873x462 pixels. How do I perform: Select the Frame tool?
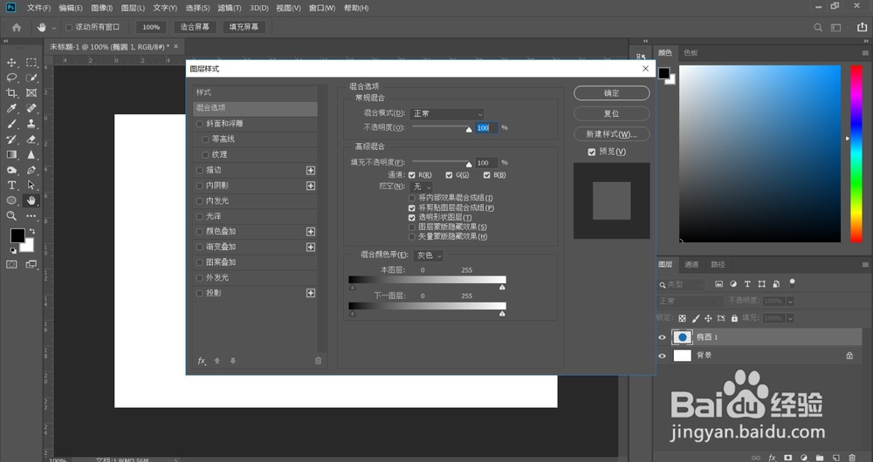[x=31, y=93]
